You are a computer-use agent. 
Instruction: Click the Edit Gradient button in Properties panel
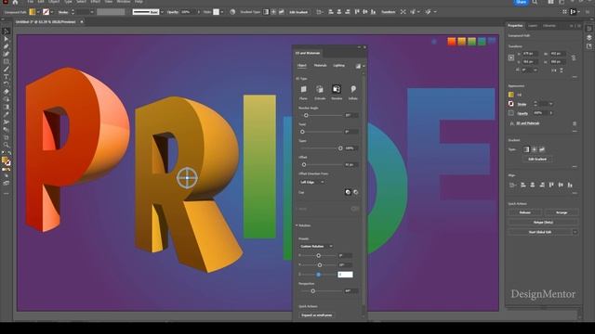[x=537, y=159]
